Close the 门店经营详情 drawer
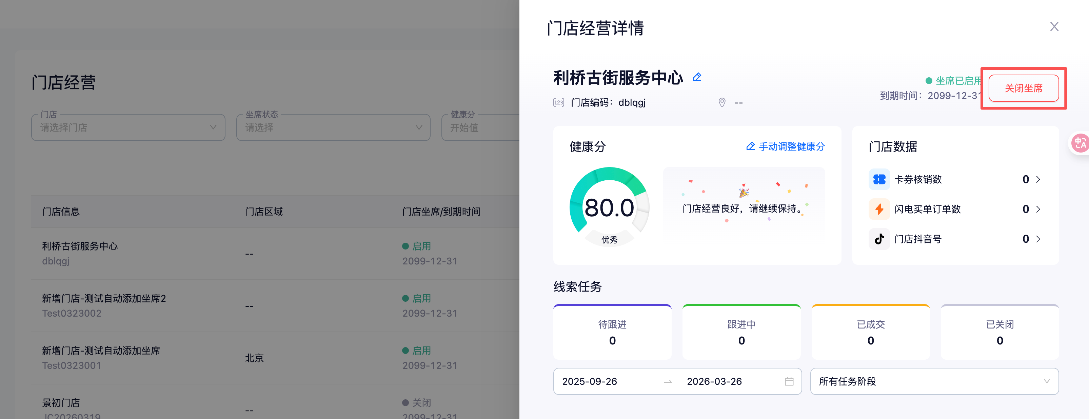The image size is (1089, 419). [1054, 27]
